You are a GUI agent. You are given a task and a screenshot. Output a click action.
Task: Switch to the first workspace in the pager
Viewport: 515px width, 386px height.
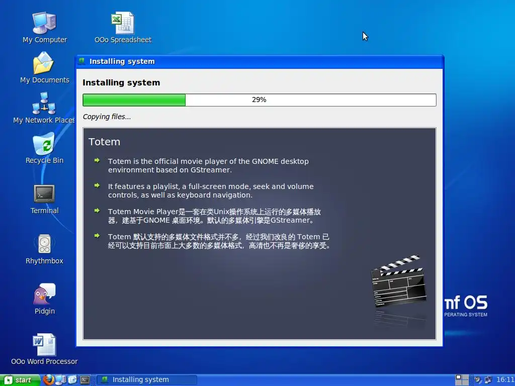[x=459, y=377]
